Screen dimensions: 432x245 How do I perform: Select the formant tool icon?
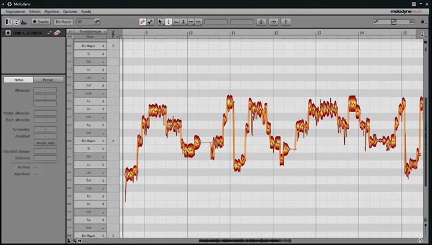(x=176, y=22)
